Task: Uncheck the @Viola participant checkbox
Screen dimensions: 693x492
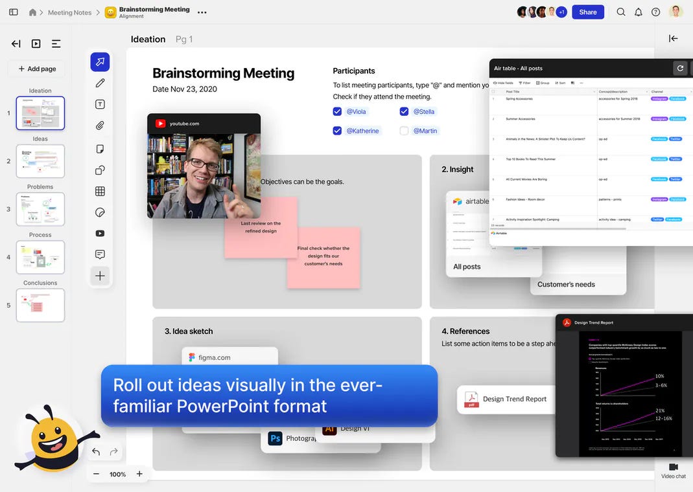Action: click(337, 111)
